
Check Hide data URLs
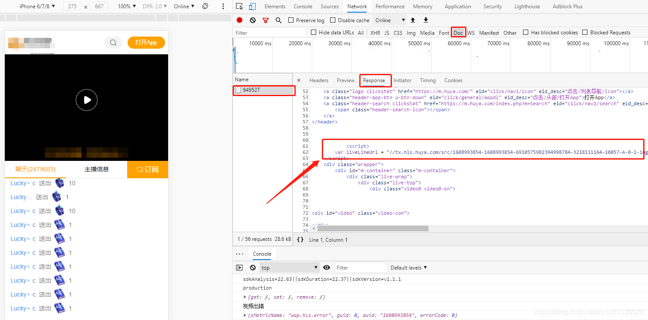pyautogui.click(x=314, y=32)
